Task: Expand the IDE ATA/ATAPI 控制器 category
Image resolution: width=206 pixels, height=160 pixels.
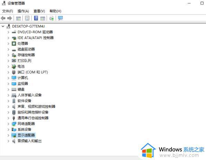Action: tap(8, 38)
